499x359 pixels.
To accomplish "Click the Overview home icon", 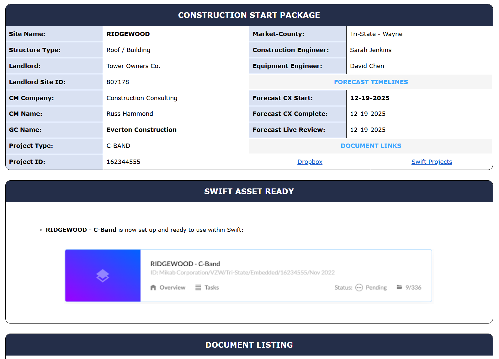I will [x=153, y=287].
